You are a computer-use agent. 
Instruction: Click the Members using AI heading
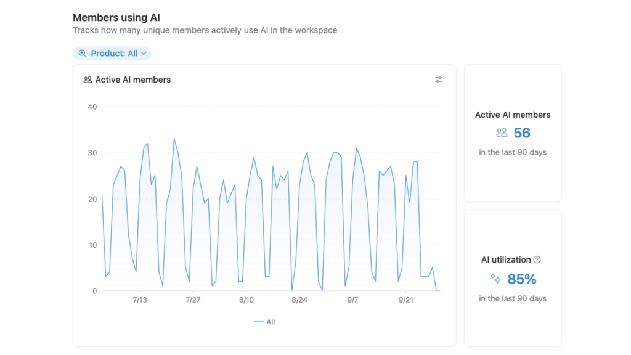pos(116,17)
